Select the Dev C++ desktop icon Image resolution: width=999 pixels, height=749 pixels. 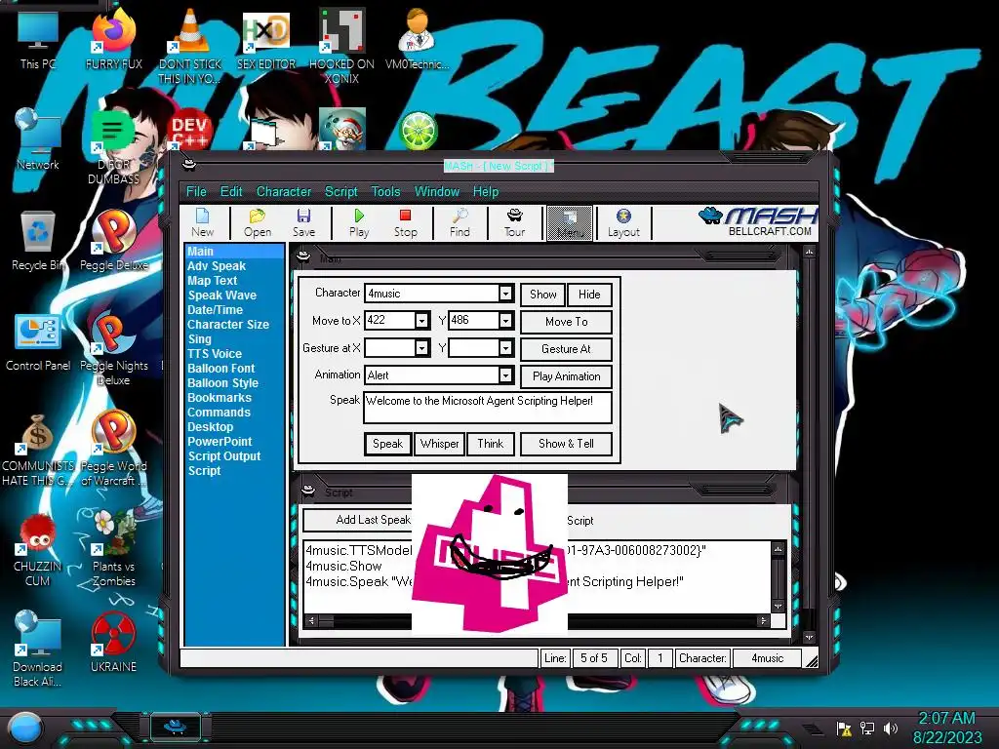tap(190, 131)
